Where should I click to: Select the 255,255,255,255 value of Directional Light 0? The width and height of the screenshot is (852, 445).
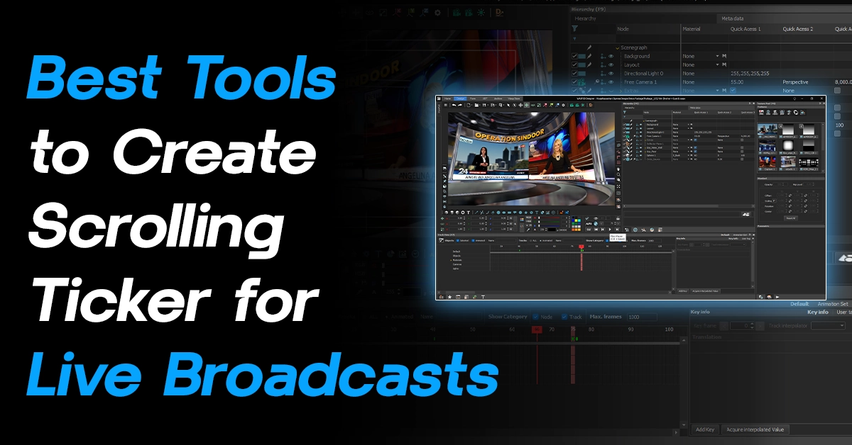(x=750, y=73)
